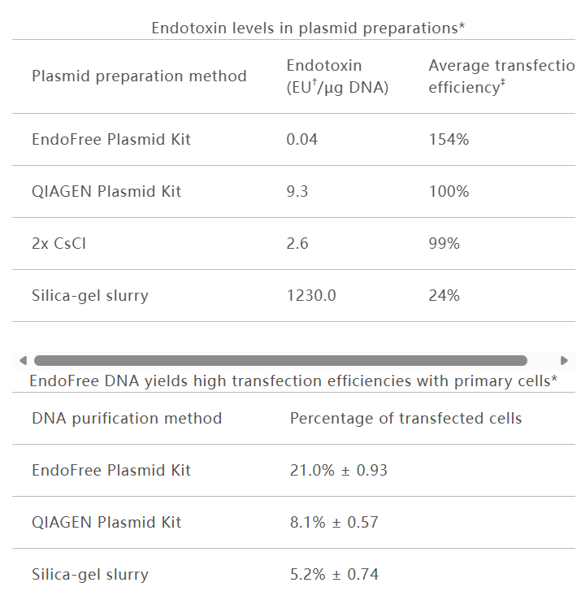This screenshot has height=600, width=581.
Task: Click the 1230.0 endotoxin value
Action: 311,295
